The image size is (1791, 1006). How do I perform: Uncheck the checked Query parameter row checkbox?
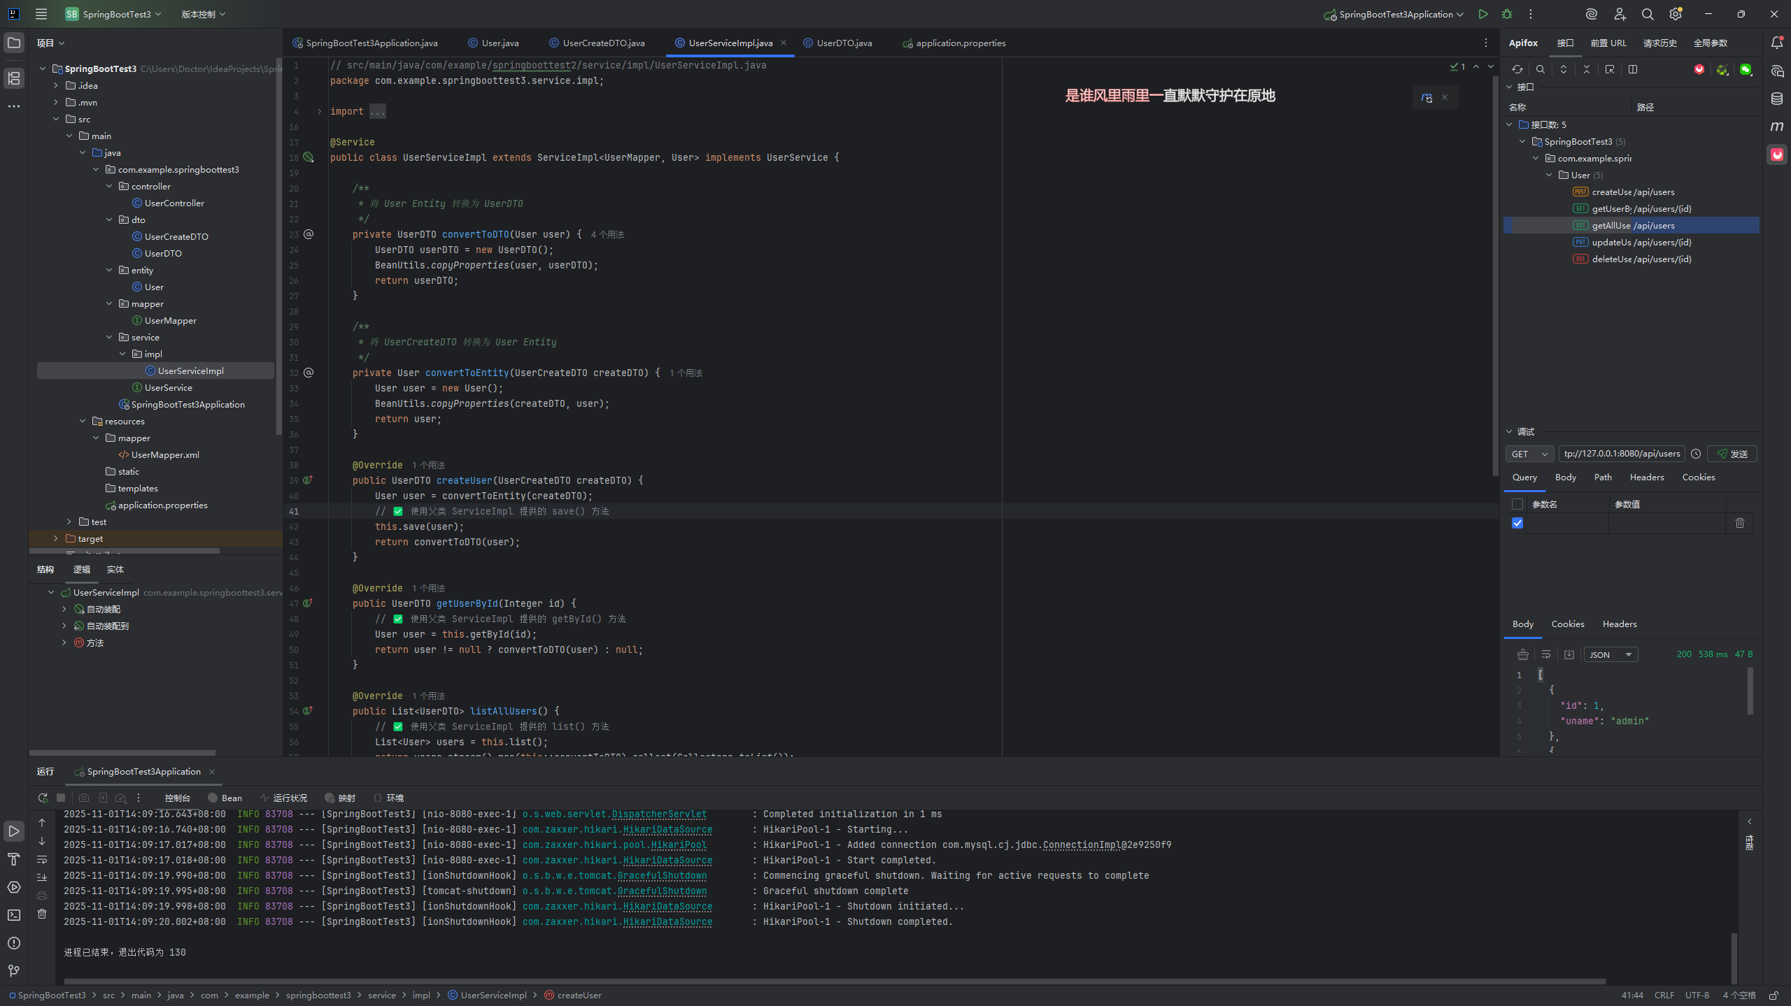(1517, 523)
